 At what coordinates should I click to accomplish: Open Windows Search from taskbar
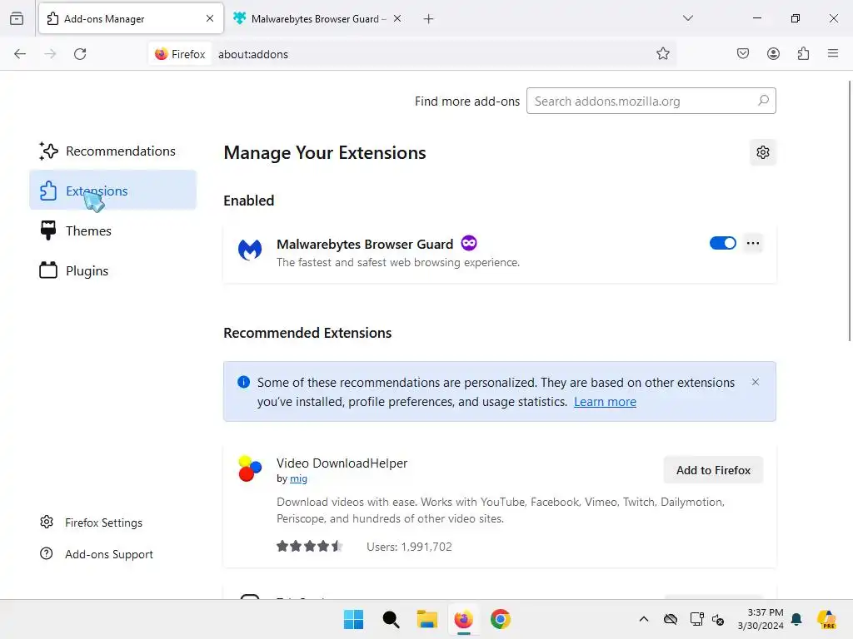[391, 619]
